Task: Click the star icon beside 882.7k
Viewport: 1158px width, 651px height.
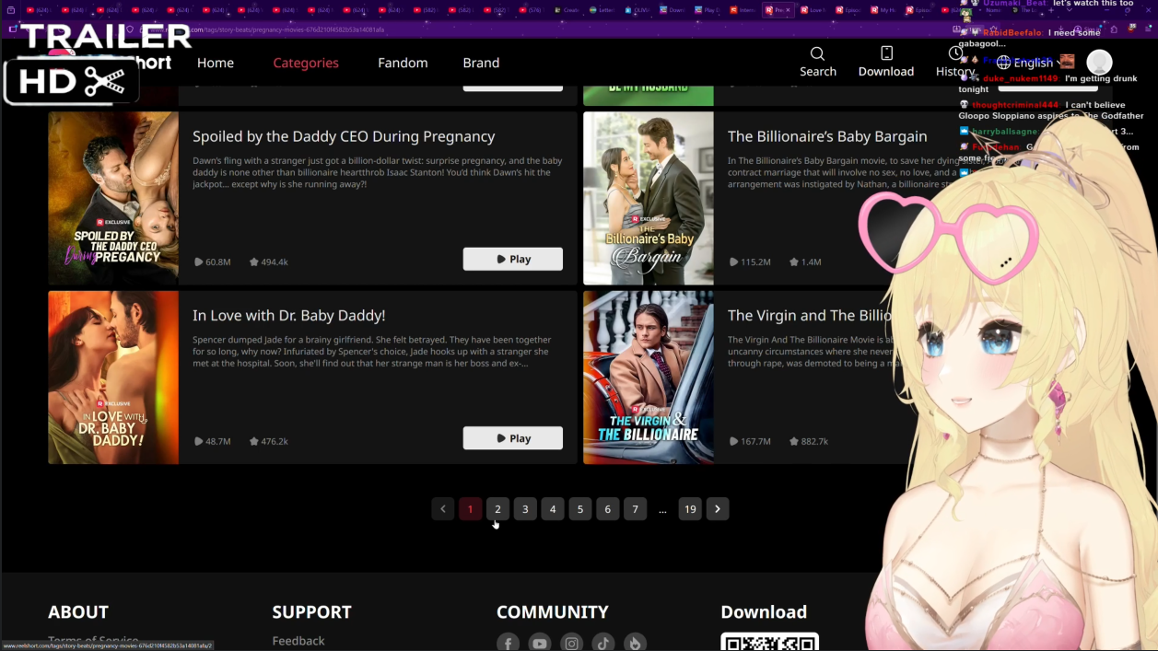Action: coord(794,441)
